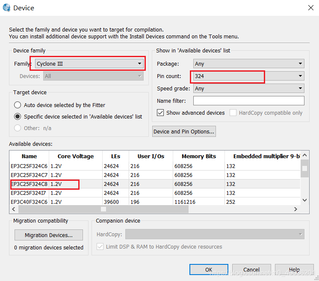Select device EP3C25F324C6 row

[155, 166]
